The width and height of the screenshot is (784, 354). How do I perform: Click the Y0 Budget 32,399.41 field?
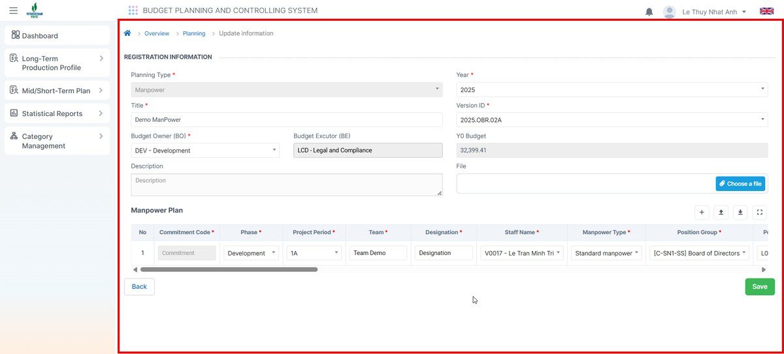pyautogui.click(x=612, y=151)
